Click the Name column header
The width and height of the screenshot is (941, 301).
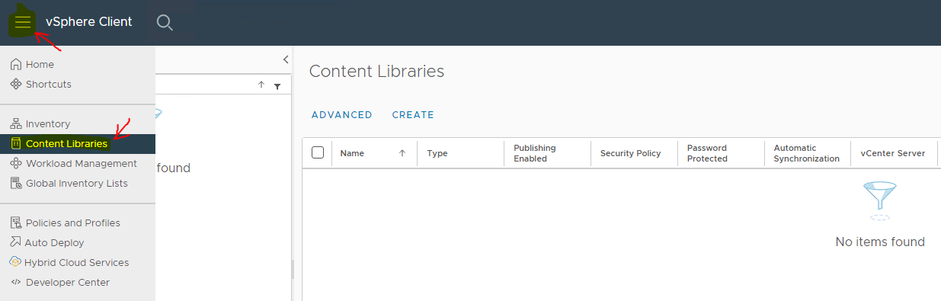[352, 153]
